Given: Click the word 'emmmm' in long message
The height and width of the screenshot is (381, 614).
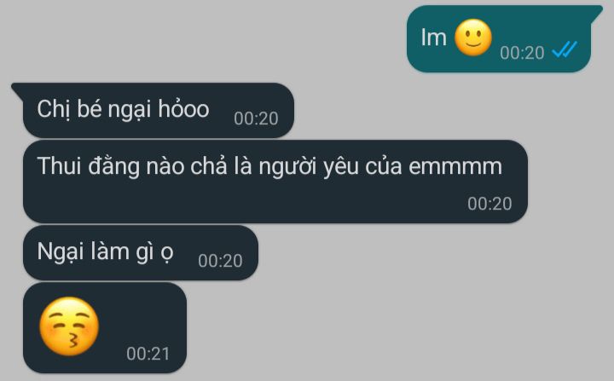Looking at the screenshot, I should pos(455,166).
